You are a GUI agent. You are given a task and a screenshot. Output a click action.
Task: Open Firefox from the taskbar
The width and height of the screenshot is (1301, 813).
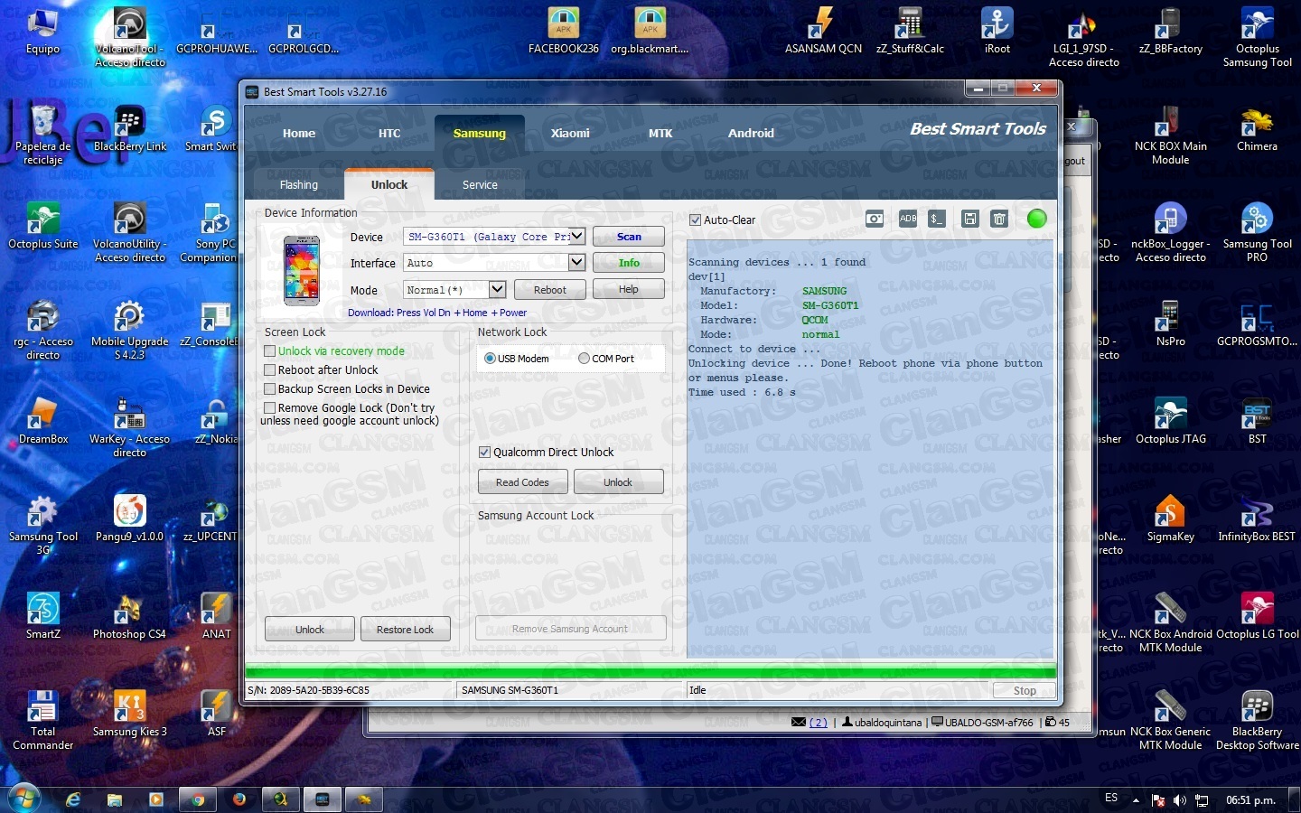(x=239, y=799)
